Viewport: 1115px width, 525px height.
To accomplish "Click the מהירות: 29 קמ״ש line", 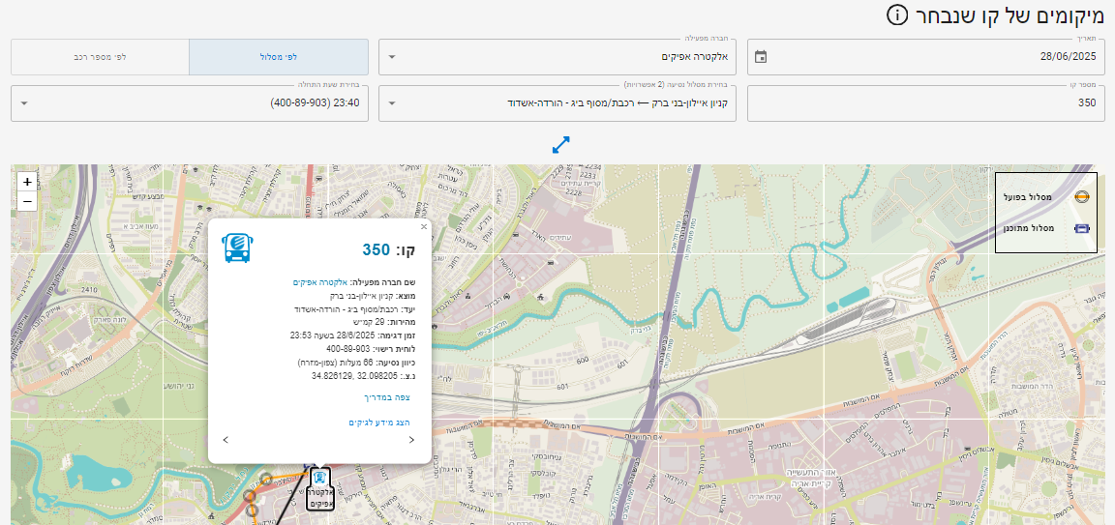I will (381, 322).
